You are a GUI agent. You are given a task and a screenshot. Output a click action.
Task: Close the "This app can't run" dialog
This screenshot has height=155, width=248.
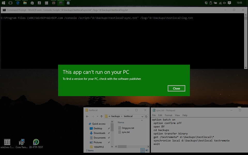(x=176, y=88)
